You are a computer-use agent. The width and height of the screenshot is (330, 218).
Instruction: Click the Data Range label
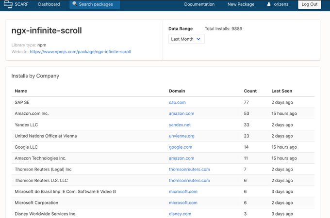point(181,29)
